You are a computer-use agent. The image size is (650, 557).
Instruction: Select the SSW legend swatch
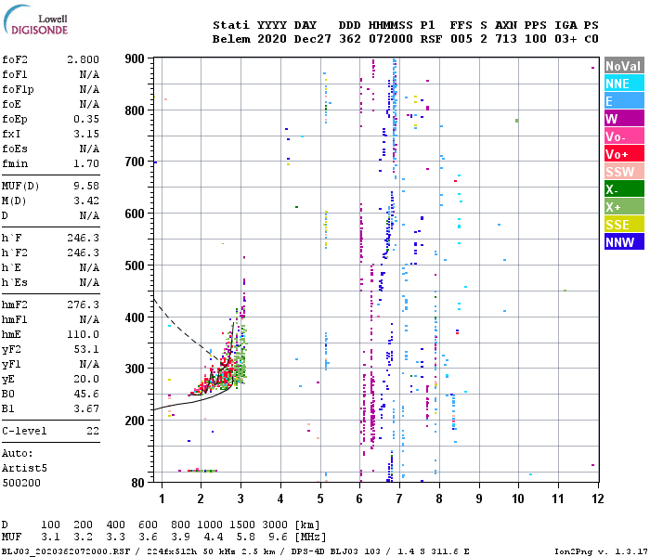coord(624,172)
